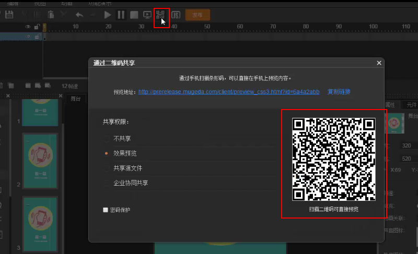Click the 舞台 stage tab

pos(75,99)
